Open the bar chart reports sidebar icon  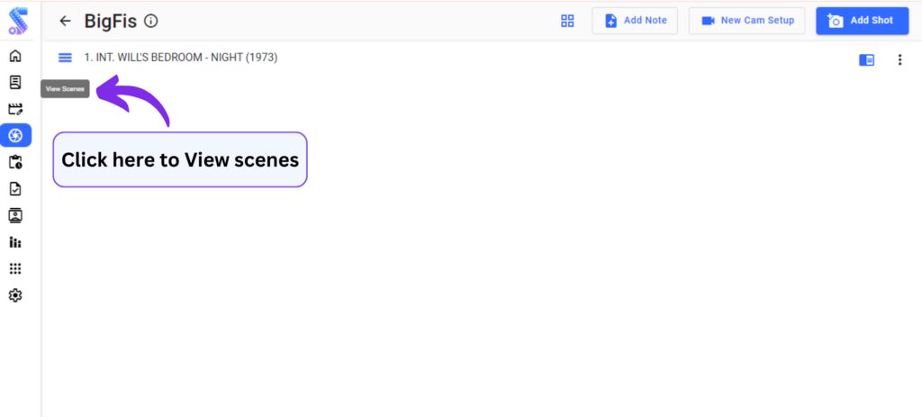(x=15, y=242)
